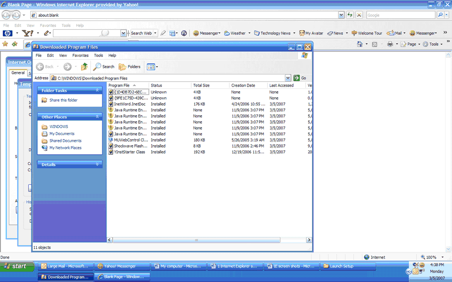
Task: Click the Favorites Center star icon
Action: click(5, 44)
